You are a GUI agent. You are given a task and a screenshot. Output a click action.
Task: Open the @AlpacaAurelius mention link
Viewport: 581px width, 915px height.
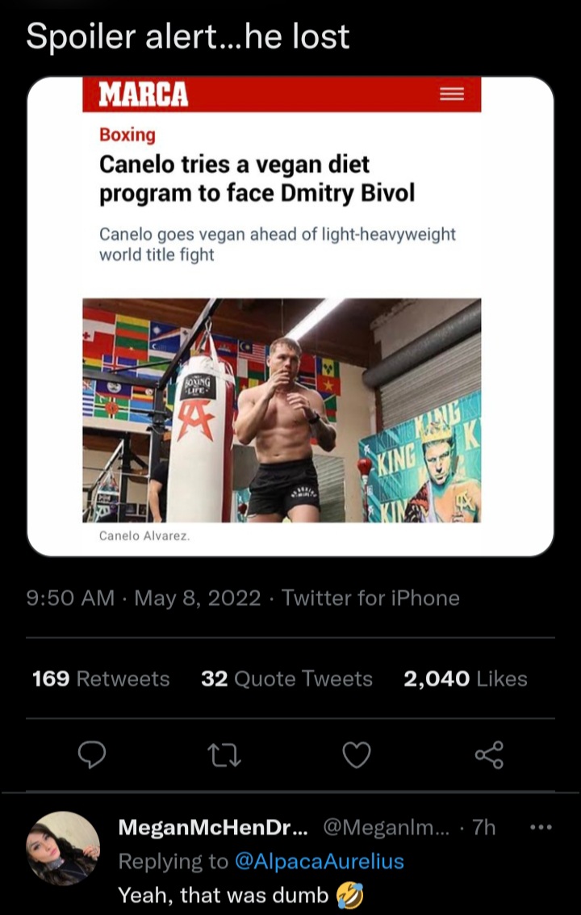tap(319, 862)
